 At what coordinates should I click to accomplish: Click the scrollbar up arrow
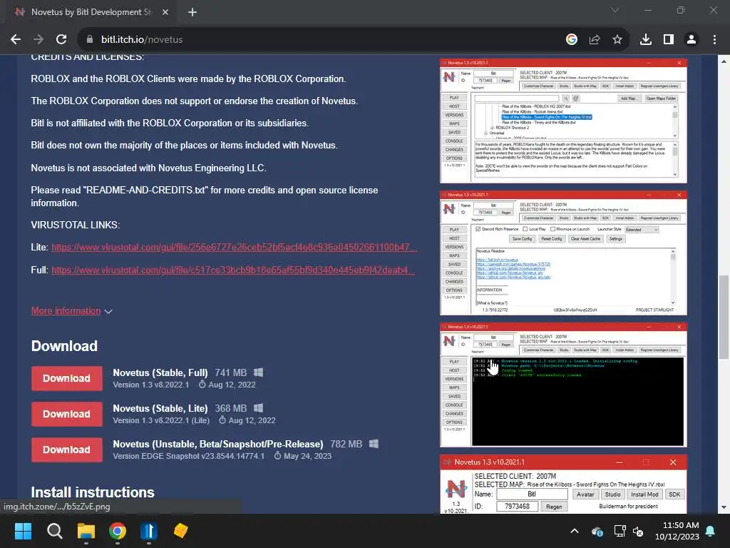pos(724,61)
